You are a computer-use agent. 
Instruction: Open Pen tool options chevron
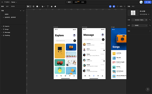(x=44, y=7)
